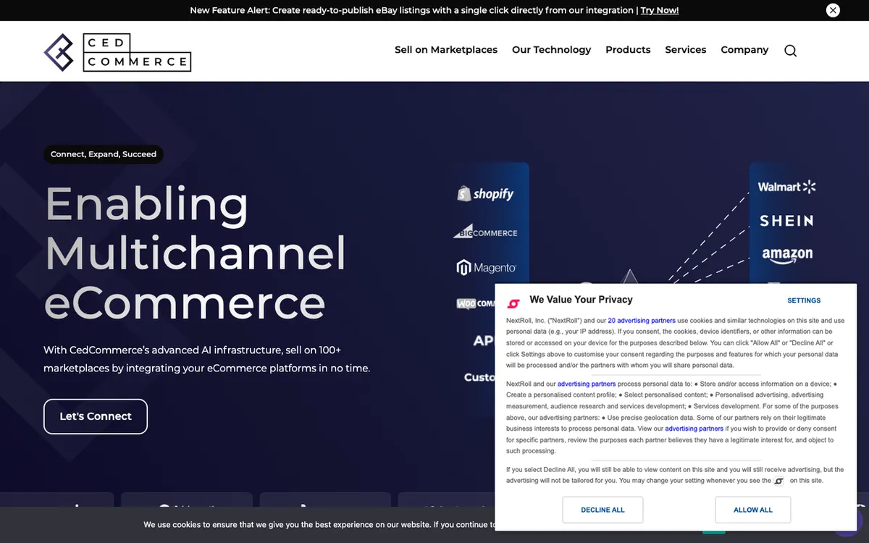
Task: Click advertising partners link after 'NextRoll and our'
Action: pyautogui.click(x=587, y=384)
